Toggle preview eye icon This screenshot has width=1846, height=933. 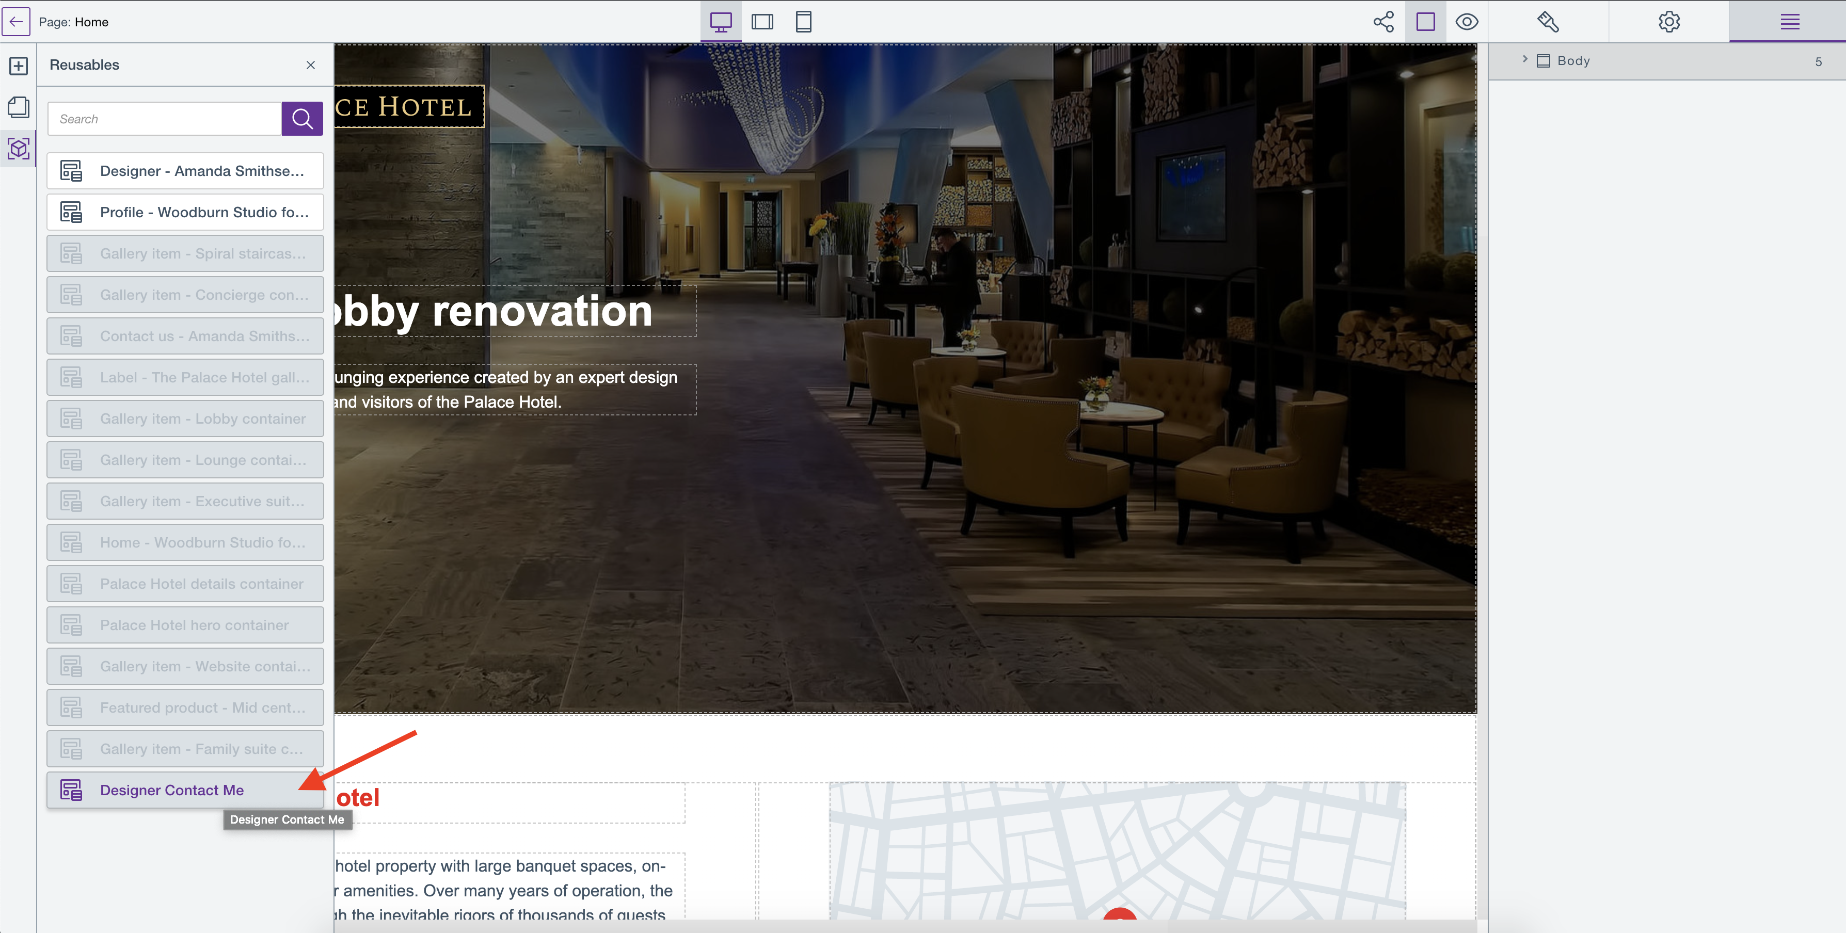(x=1466, y=22)
